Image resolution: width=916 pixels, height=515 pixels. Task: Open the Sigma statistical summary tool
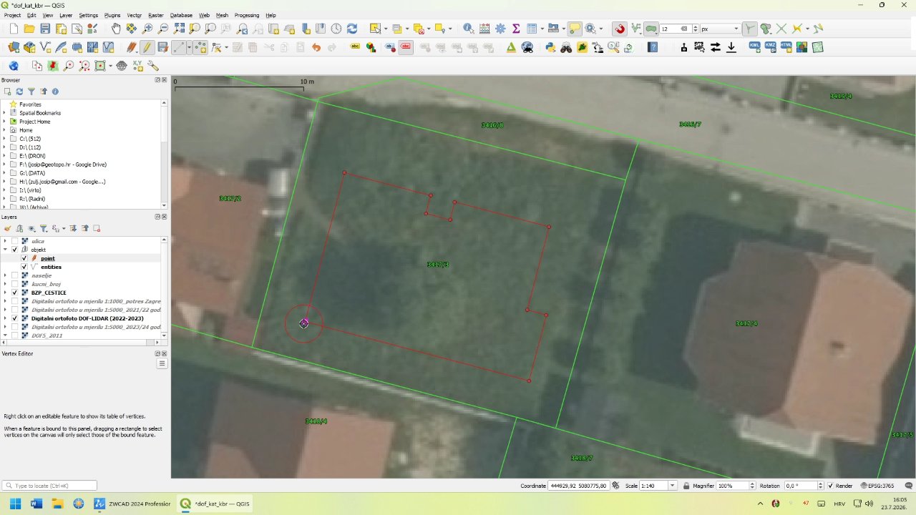tap(516, 29)
